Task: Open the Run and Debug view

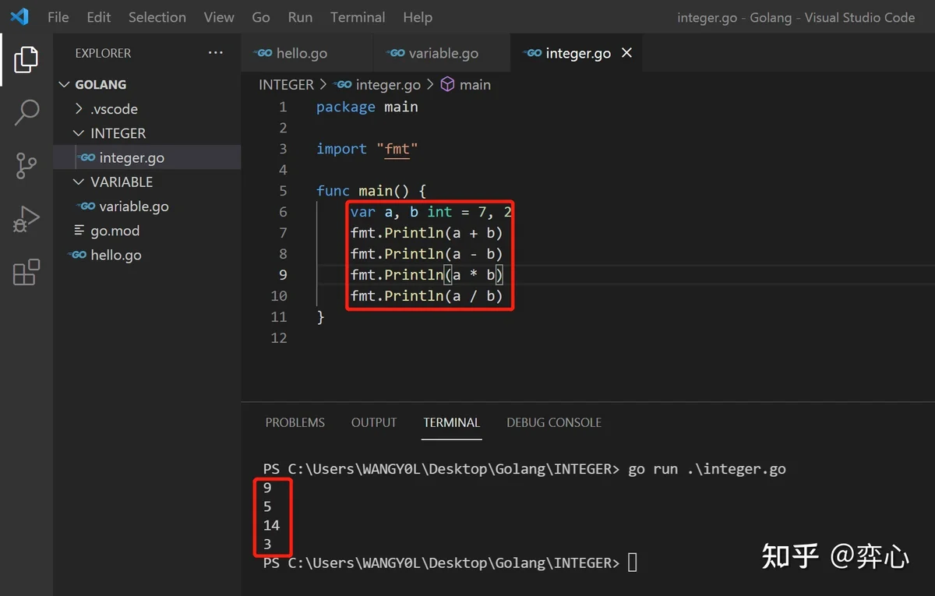Action: coord(26,220)
